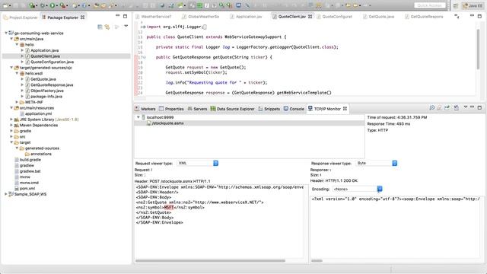This screenshot has width=487, height=274.
Task: Minimize the editor area
Action: click(472, 15)
